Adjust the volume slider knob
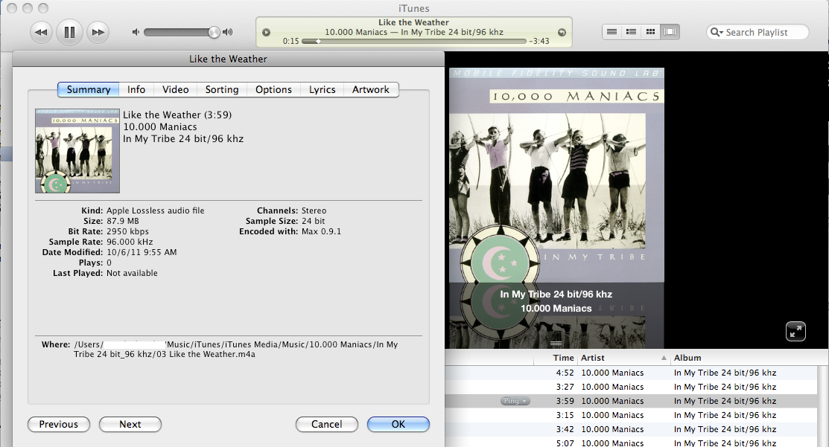This screenshot has height=447, width=829. tap(214, 32)
